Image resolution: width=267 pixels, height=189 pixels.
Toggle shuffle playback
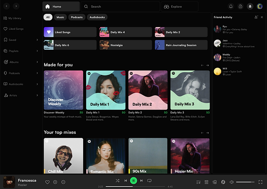click(x=117, y=181)
